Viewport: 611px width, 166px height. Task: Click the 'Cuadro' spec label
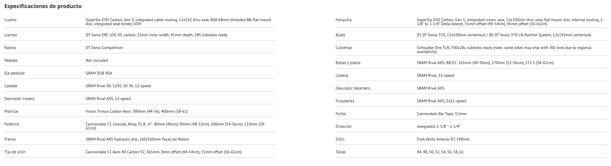coord(10,20)
